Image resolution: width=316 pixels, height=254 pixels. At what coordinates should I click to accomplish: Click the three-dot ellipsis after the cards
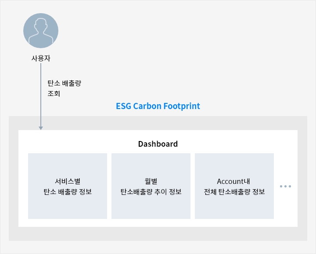285,186
